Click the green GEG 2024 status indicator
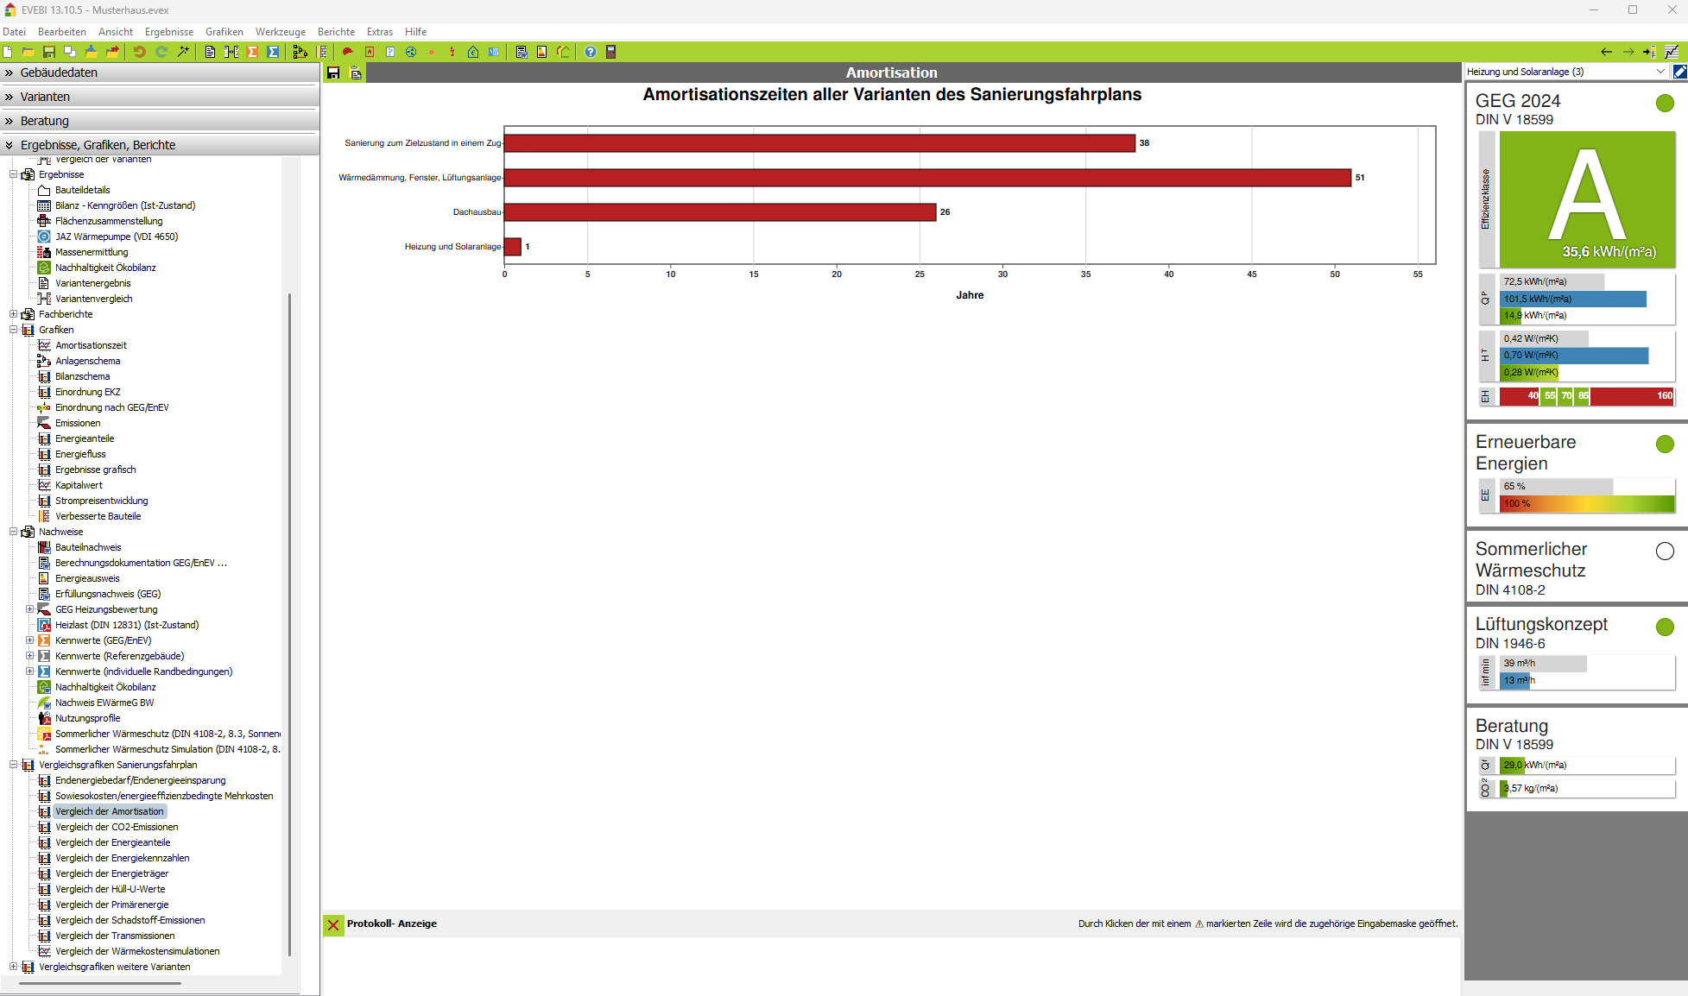The image size is (1688, 996). coord(1665,104)
